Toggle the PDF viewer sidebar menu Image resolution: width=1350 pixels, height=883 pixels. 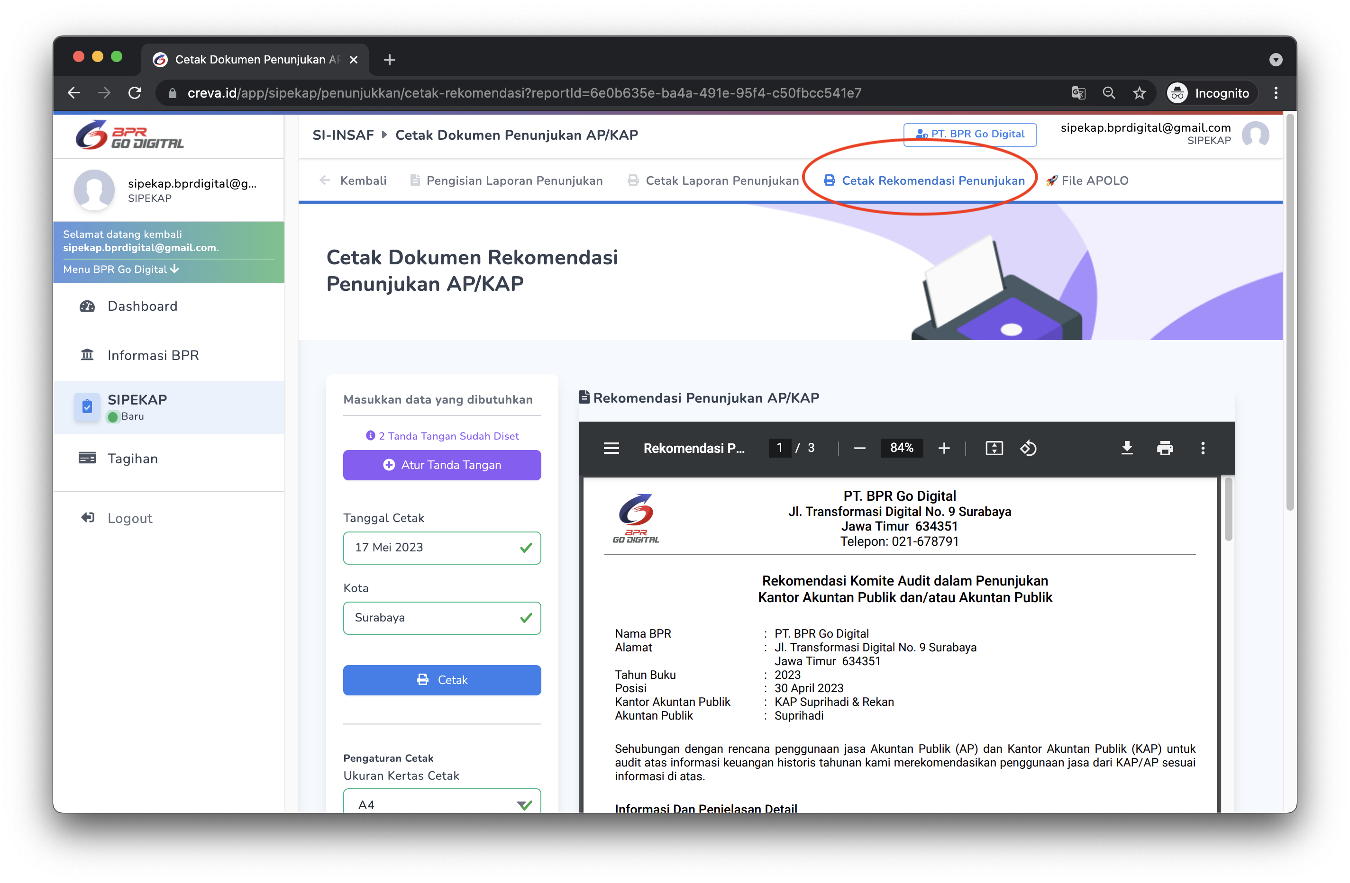click(x=611, y=448)
